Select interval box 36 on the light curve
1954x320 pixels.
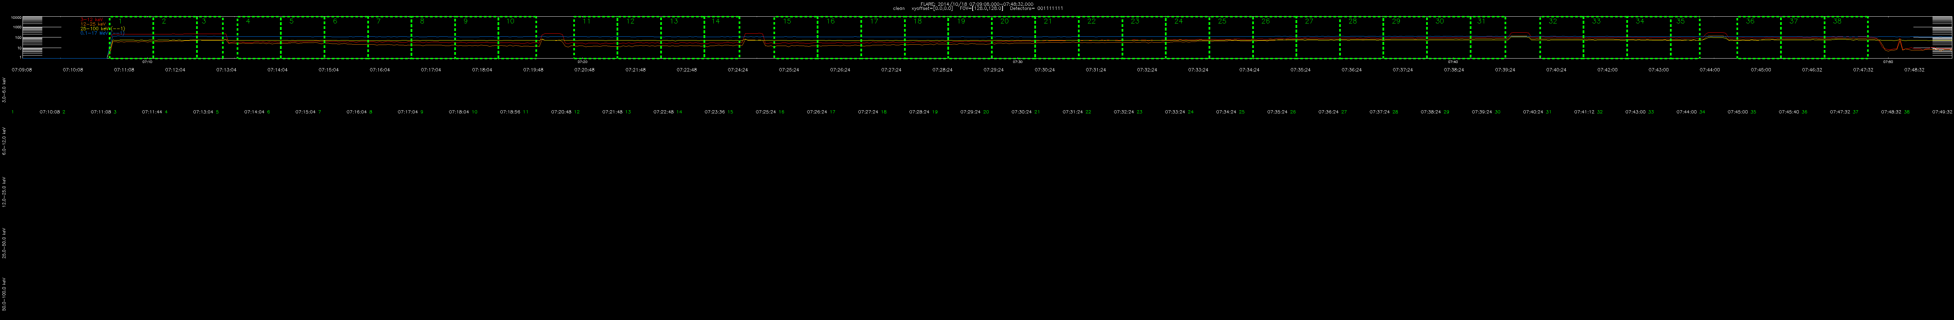pos(1758,37)
